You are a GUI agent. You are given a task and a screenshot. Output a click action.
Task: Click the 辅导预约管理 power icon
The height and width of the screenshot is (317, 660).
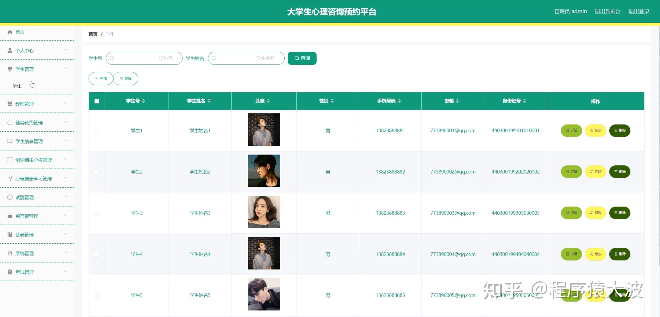[x=10, y=122]
